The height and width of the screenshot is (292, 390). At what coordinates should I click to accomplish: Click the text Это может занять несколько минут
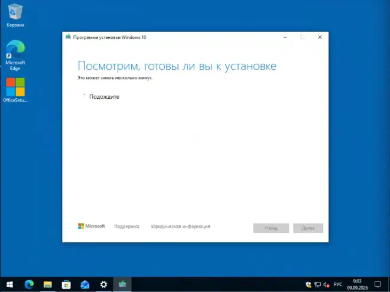click(x=115, y=78)
